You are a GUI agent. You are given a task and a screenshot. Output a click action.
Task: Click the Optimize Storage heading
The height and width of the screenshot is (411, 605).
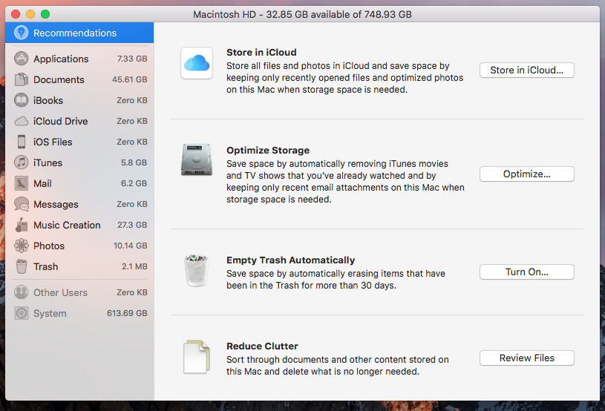pyautogui.click(x=268, y=151)
